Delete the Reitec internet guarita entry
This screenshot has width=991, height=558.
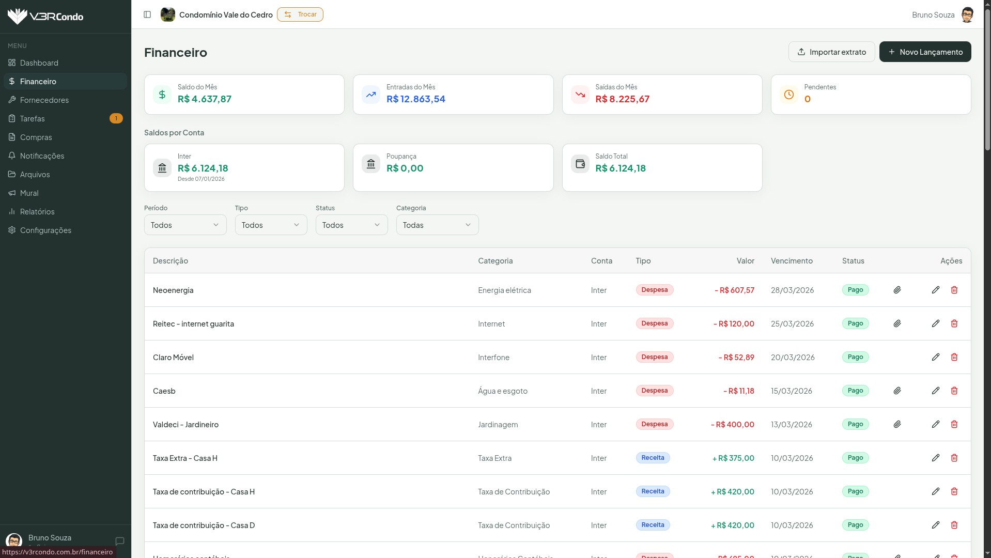[954, 323]
